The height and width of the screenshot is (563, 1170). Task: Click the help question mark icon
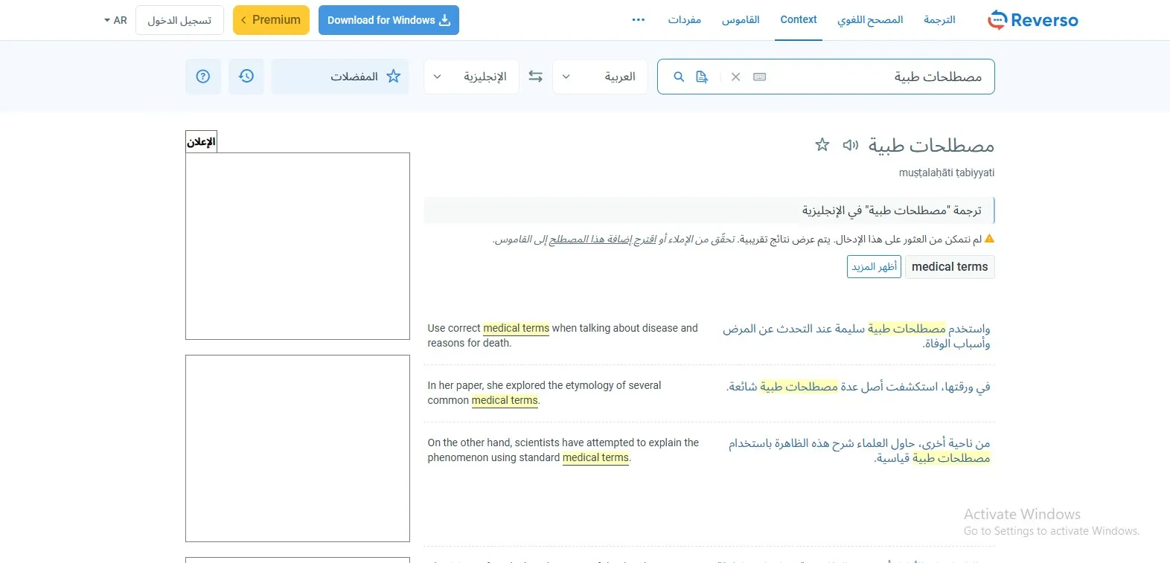click(x=203, y=77)
